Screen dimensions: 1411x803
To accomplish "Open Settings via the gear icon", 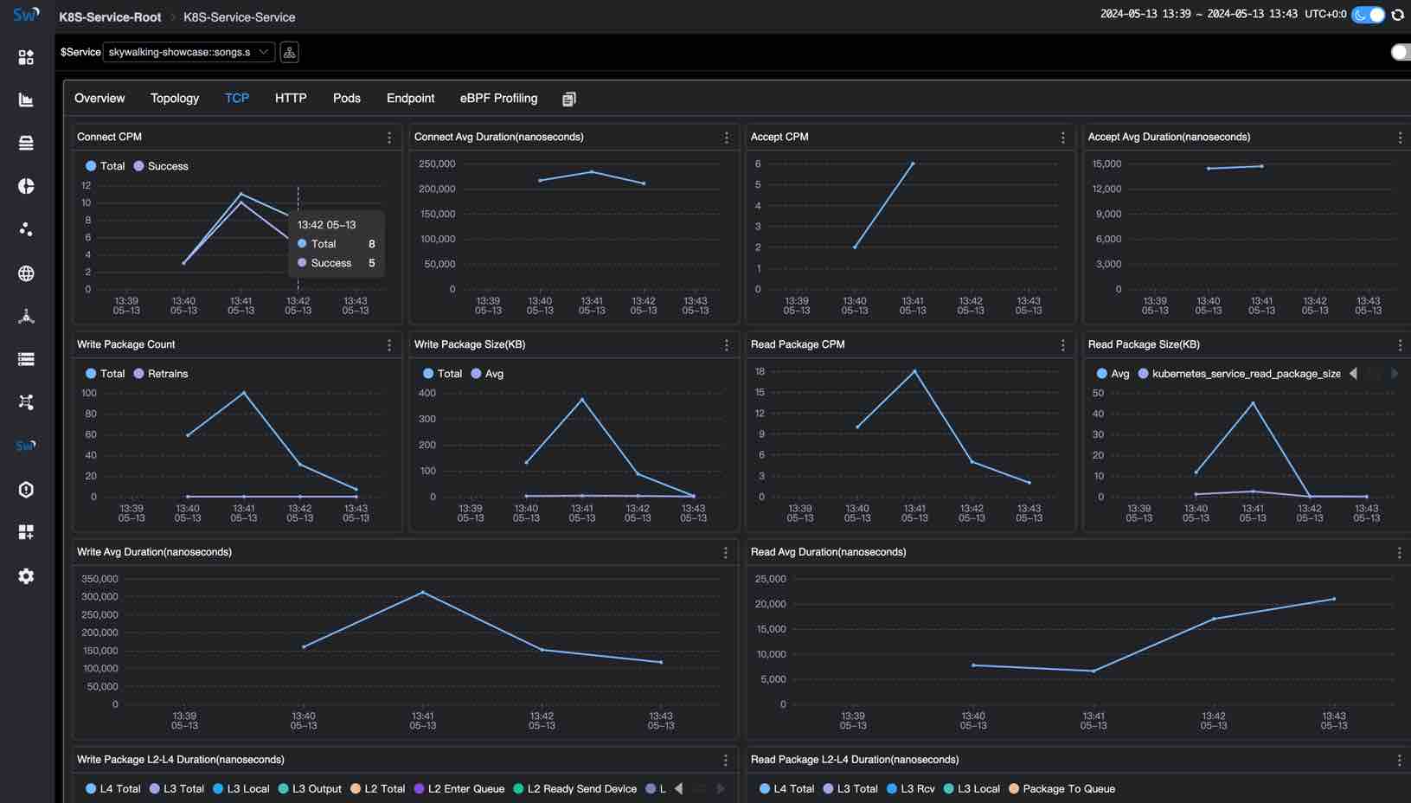I will pos(26,576).
